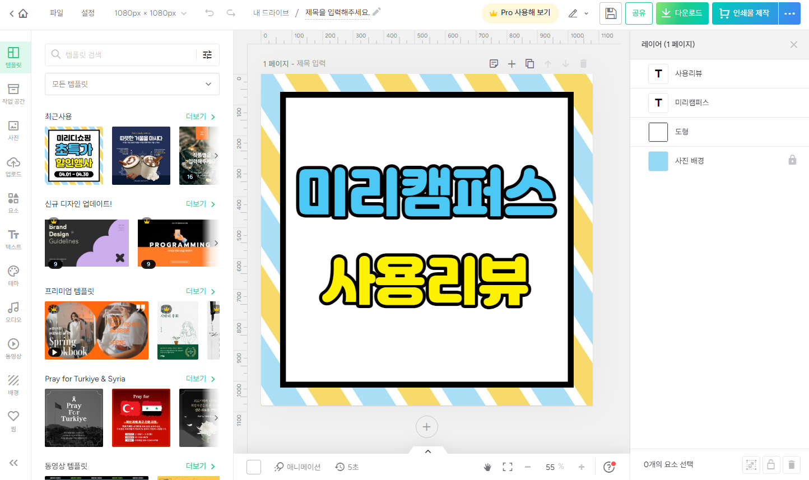This screenshot has height=480, width=809.
Task: Show more 동영상 템플릿 with 더보기
Action: point(201,466)
